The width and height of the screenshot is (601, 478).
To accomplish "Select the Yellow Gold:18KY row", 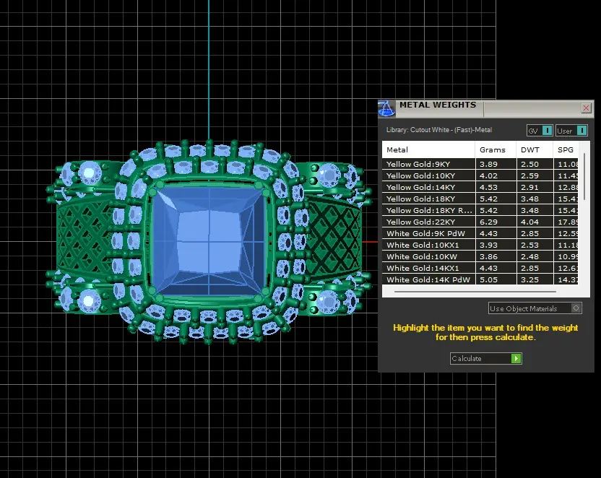I will click(x=480, y=199).
